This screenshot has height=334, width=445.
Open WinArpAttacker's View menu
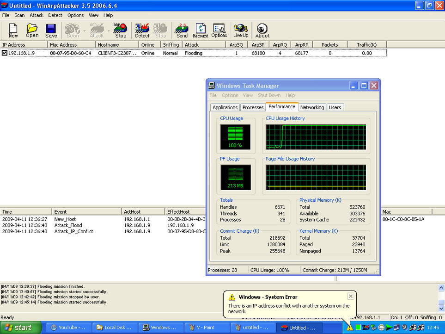(93, 15)
